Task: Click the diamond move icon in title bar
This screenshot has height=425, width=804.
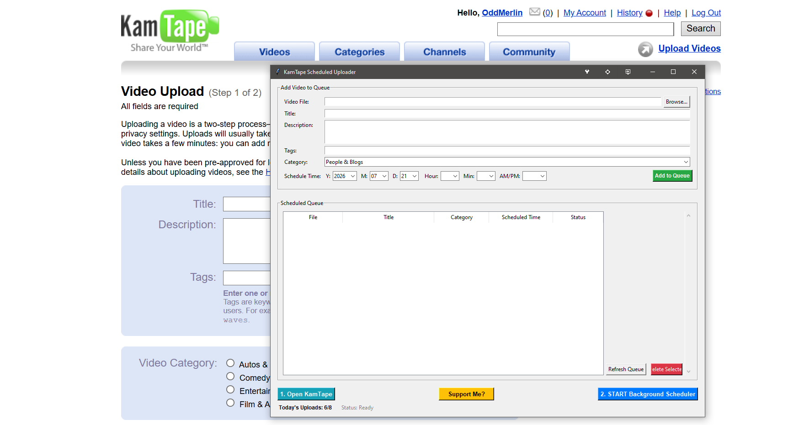Action: [x=607, y=72]
